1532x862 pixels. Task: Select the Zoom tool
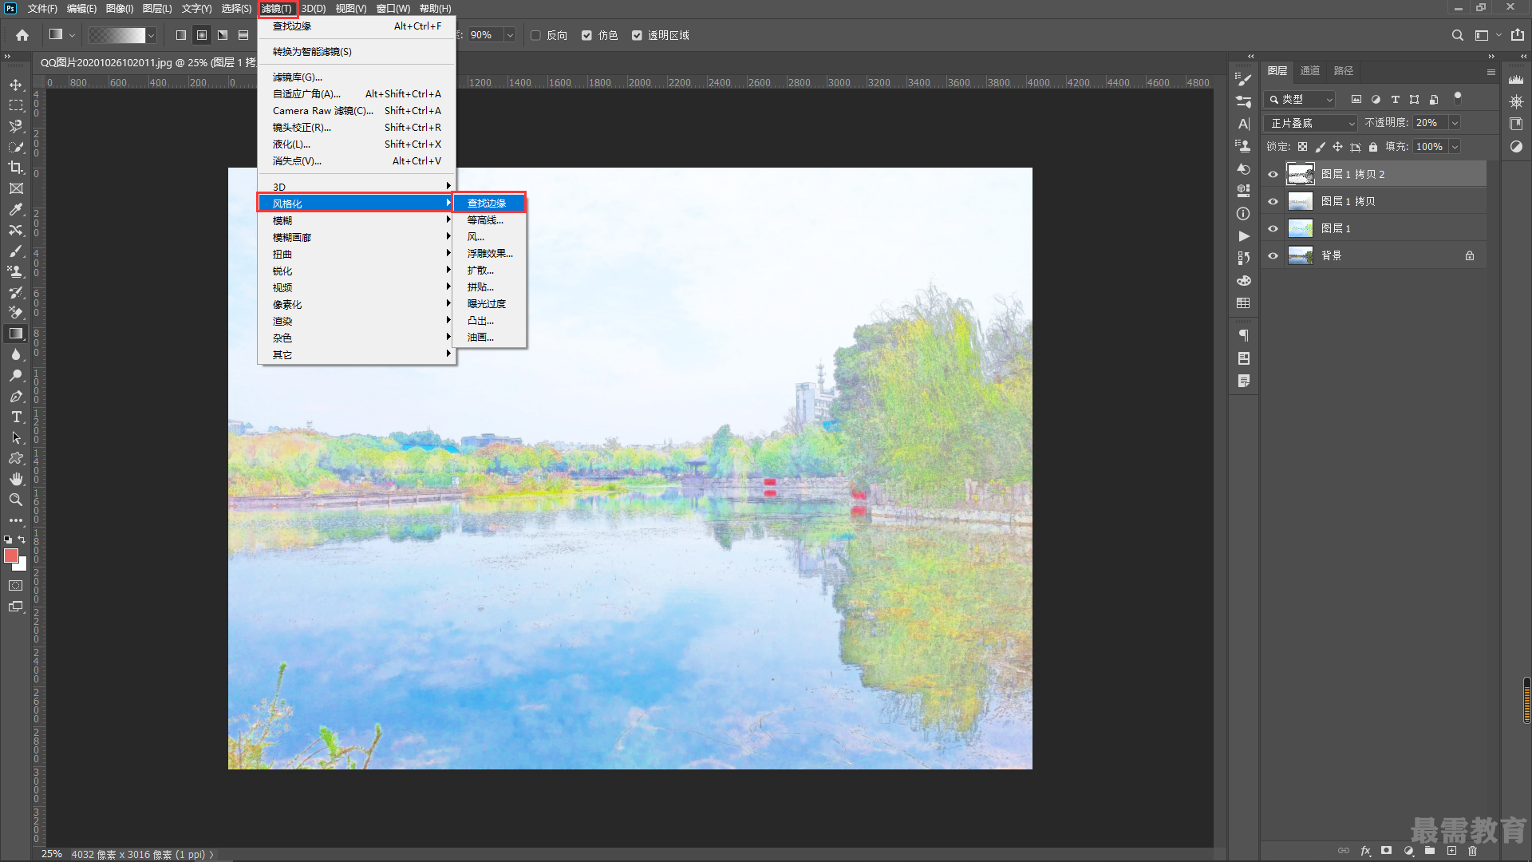pyautogui.click(x=16, y=500)
